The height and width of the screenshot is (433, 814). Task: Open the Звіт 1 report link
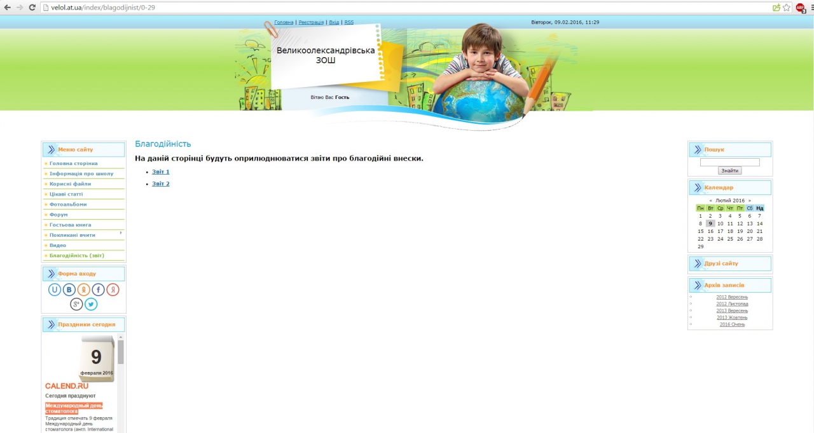[160, 171]
